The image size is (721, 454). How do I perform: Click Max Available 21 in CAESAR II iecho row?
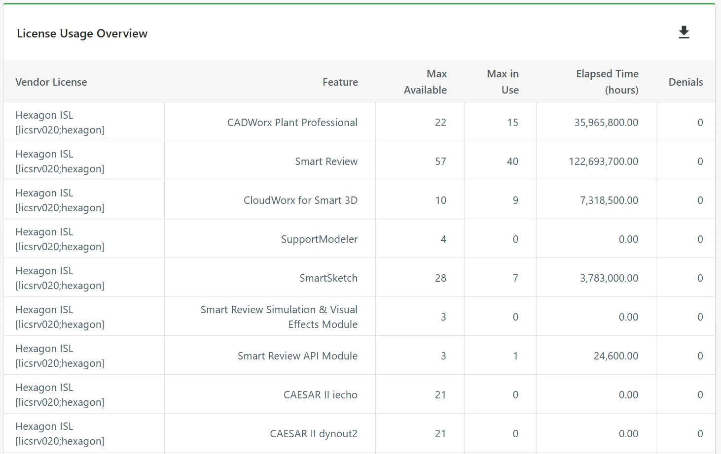[440, 395]
